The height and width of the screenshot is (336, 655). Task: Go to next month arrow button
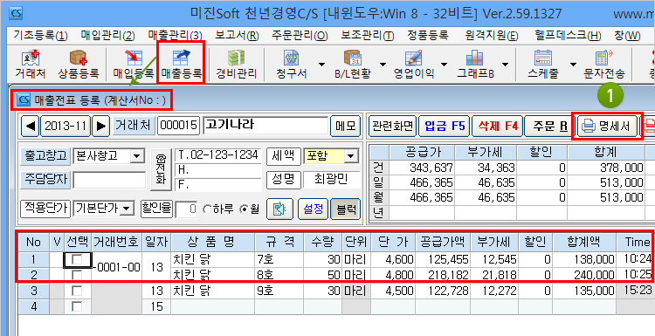100,126
